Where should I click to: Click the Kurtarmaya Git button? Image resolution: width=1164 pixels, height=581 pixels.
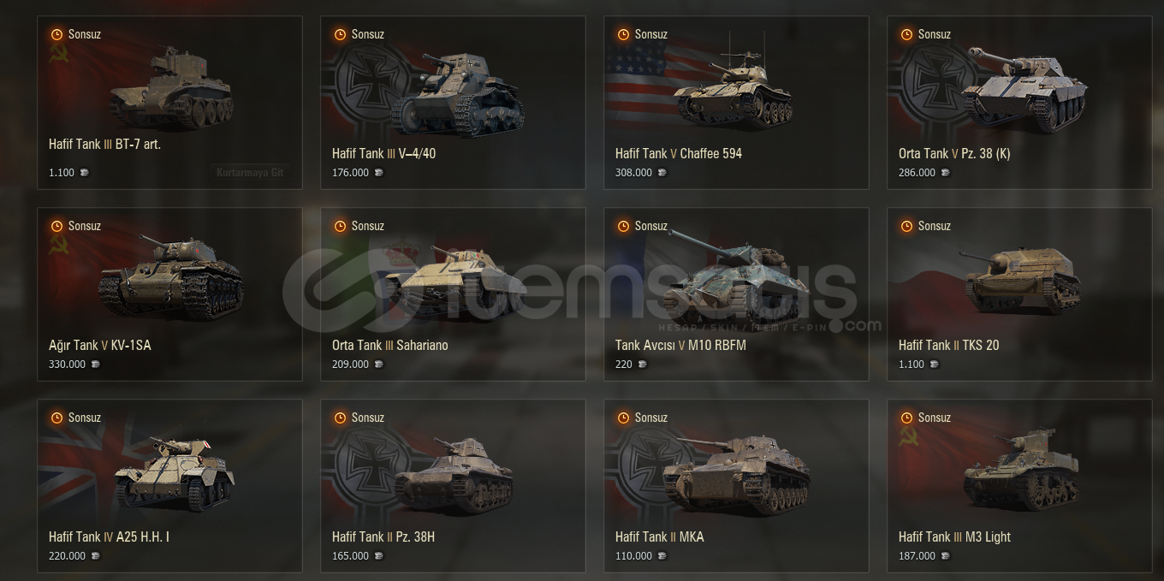point(250,172)
